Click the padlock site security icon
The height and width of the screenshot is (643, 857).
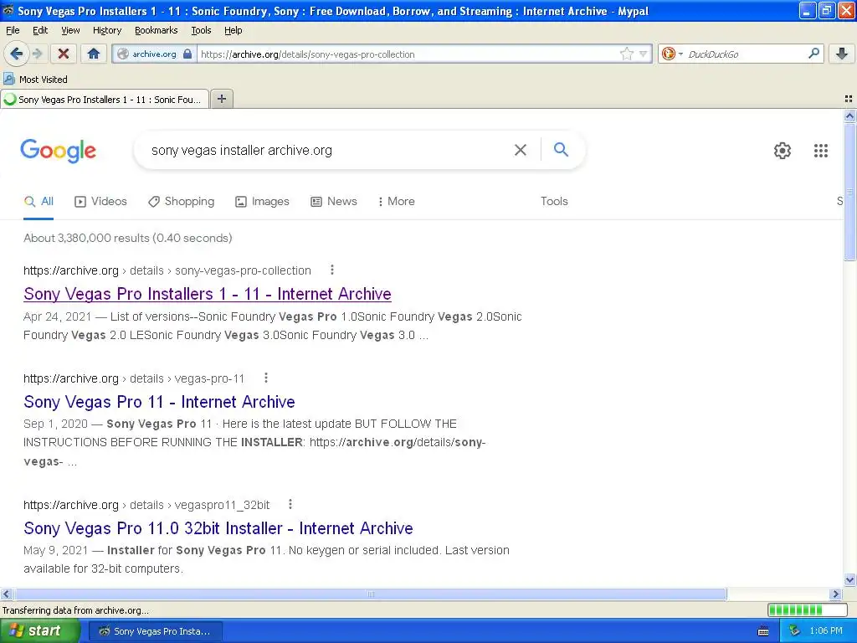pos(187,54)
